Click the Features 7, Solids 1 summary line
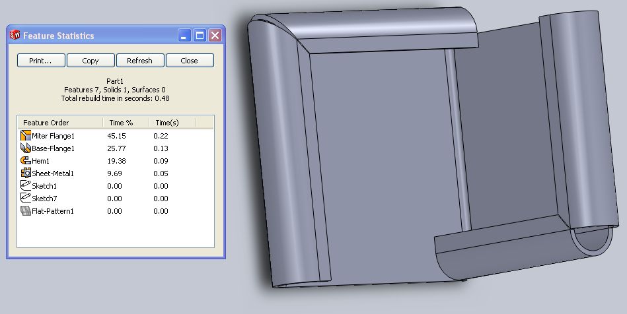This screenshot has width=627, height=314. (x=115, y=90)
